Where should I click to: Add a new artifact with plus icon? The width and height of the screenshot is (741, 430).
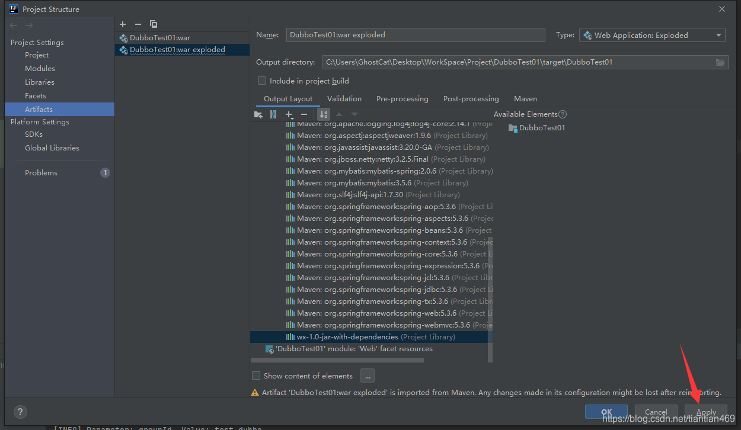point(123,24)
